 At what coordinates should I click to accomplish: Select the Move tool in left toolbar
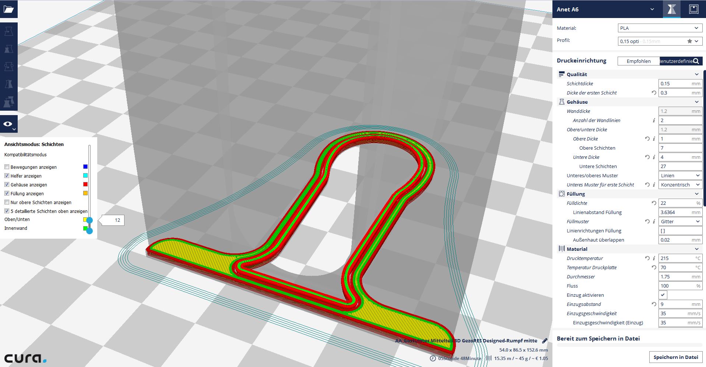tap(8, 31)
